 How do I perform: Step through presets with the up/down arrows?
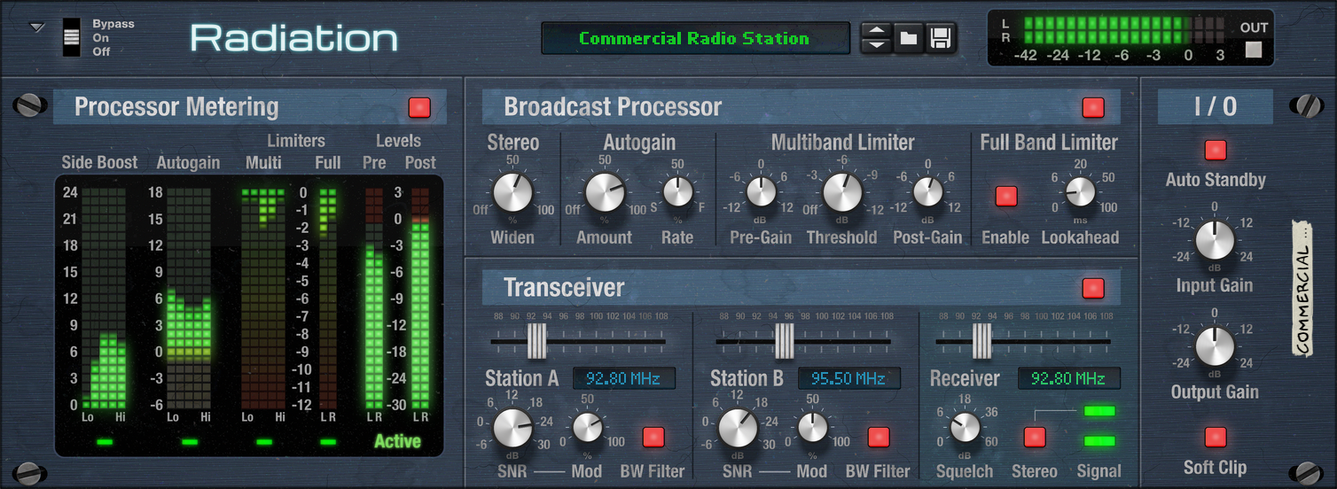pos(876,38)
